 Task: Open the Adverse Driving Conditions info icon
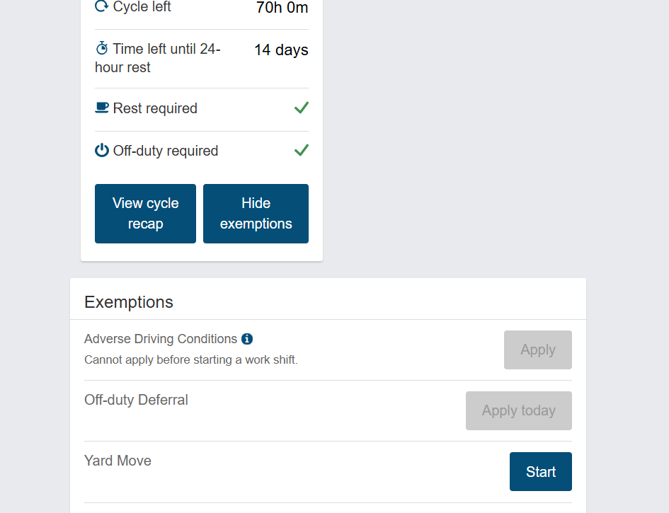pos(247,339)
